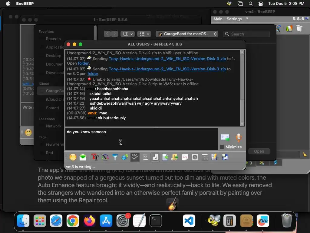The height and width of the screenshot is (233, 310).
Task: Click the Open button in file dialog
Action: (259, 151)
